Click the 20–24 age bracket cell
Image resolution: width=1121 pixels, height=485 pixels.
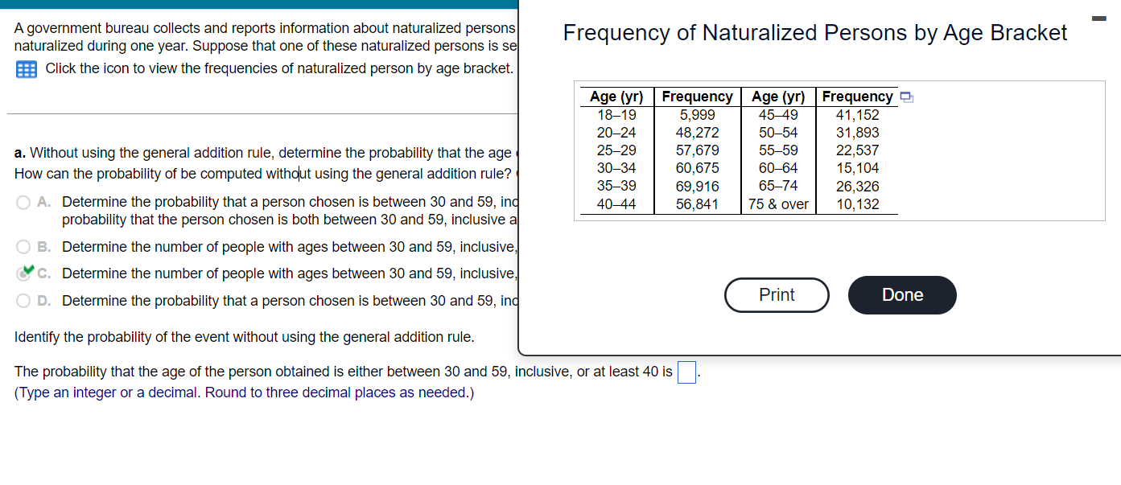click(616, 133)
